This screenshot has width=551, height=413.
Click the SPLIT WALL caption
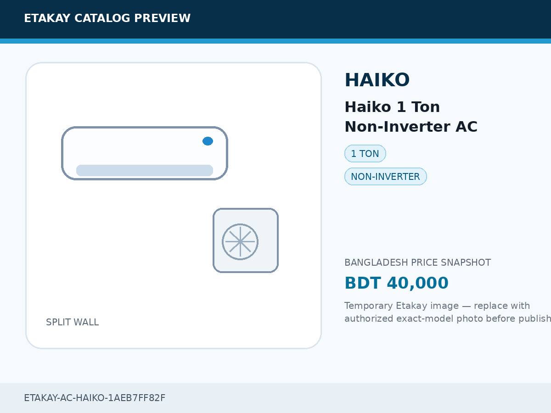(x=73, y=322)
